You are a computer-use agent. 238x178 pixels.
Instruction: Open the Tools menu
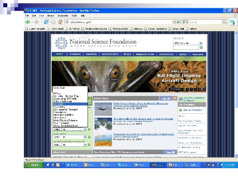click(74, 15)
